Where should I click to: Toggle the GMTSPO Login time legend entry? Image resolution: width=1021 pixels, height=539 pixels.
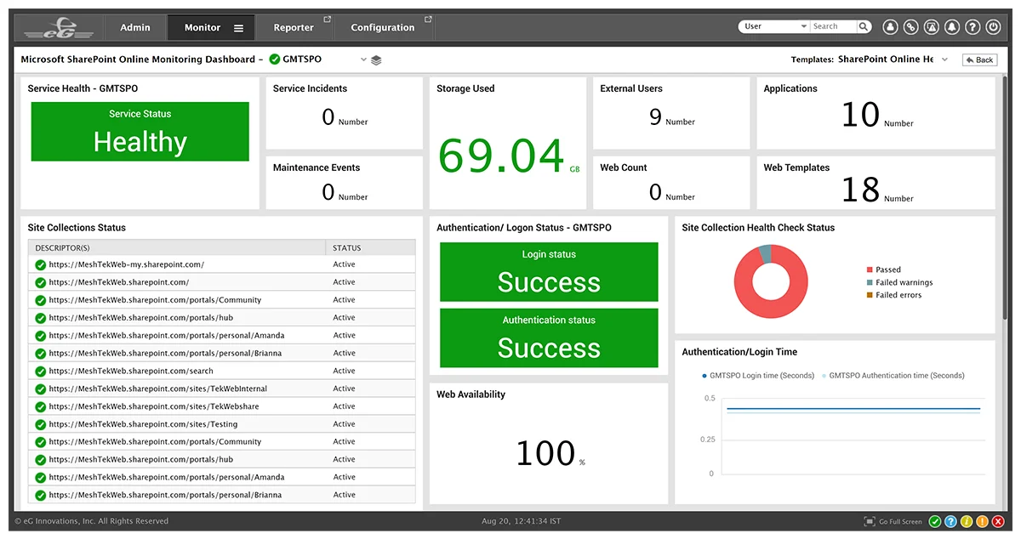758,375
